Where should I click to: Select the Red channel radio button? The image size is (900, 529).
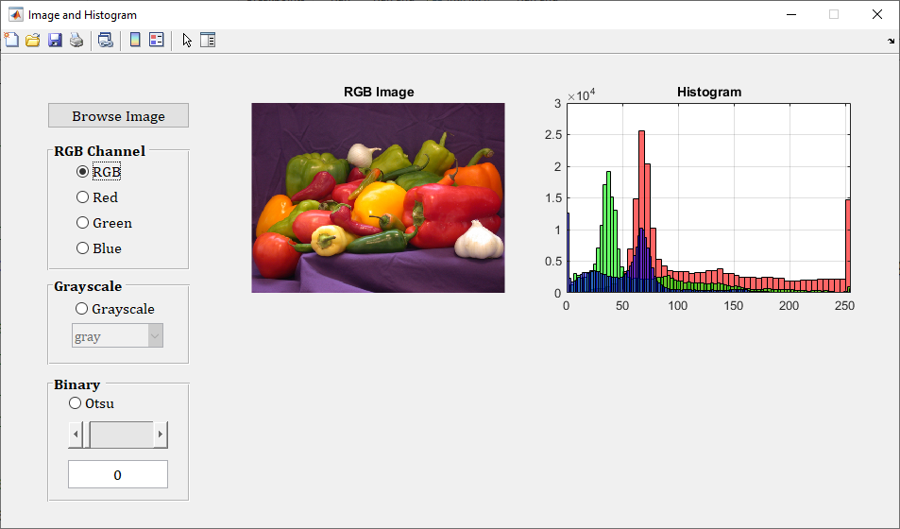[83, 197]
